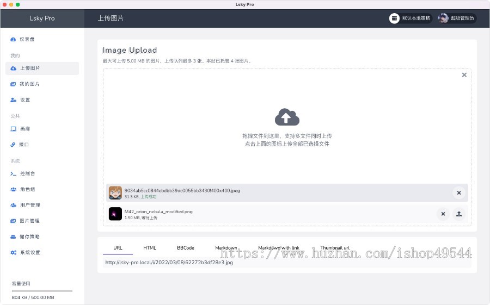
Task: Click the nebula thumbnail of the png file
Action: [x=115, y=214]
